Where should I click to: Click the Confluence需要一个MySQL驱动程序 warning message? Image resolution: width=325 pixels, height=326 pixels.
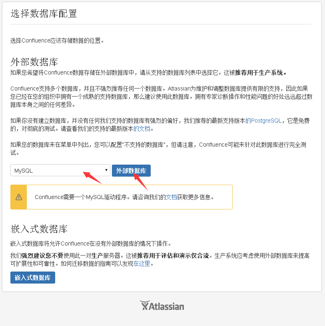coord(124,197)
